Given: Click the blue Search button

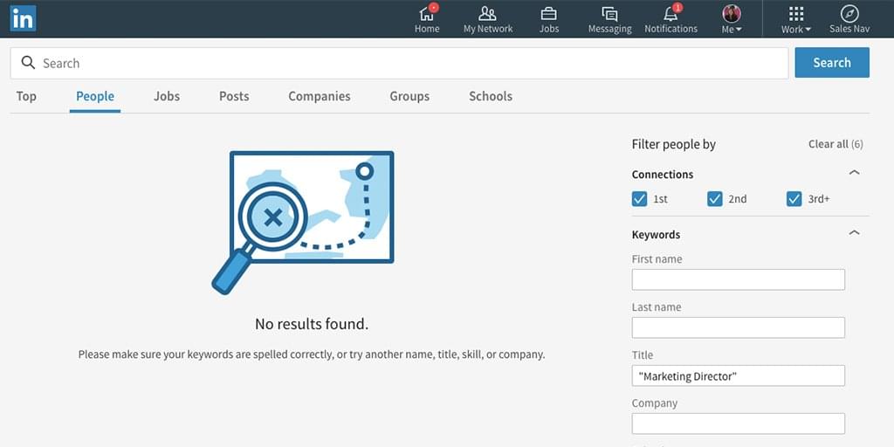Looking at the screenshot, I should (x=832, y=63).
